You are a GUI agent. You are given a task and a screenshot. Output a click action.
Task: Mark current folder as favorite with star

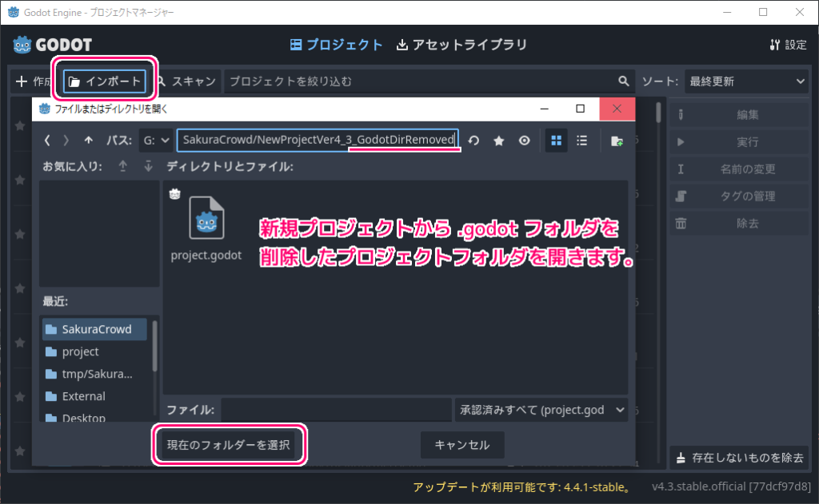coord(498,140)
